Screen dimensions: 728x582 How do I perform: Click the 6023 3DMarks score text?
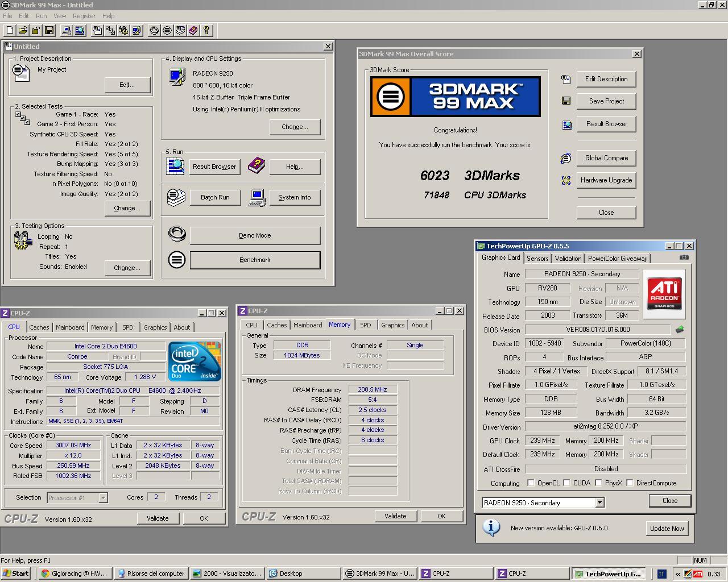tap(470, 176)
